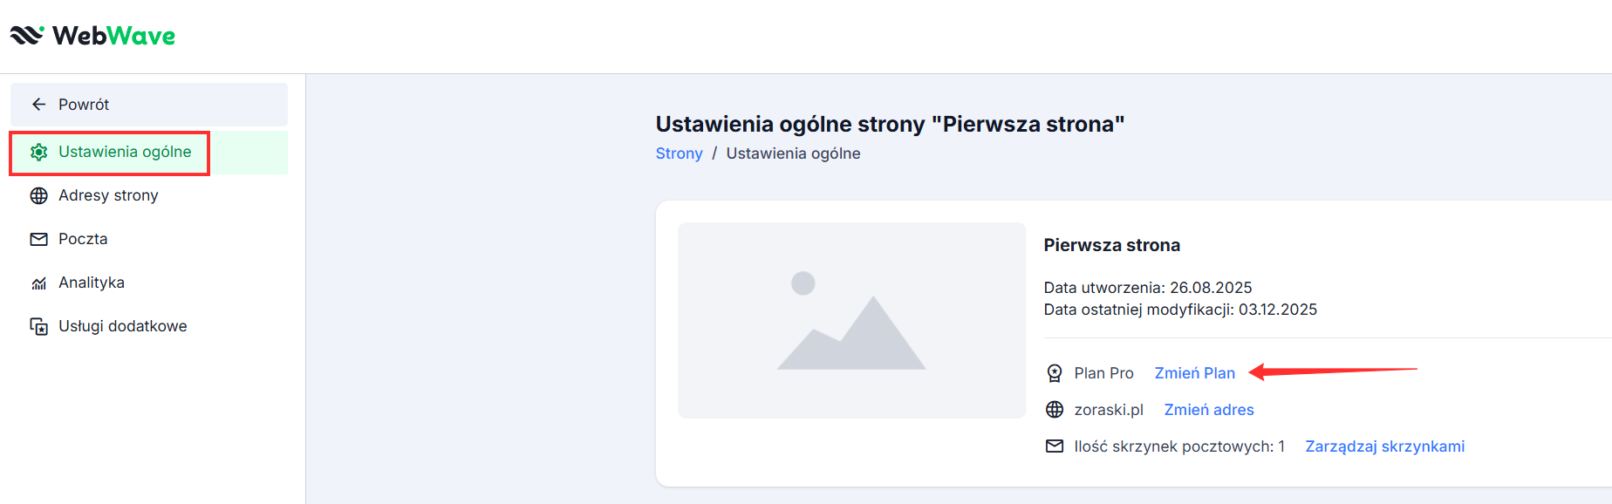Click the globe icon beside Adresy strony
1612x504 pixels.
(39, 195)
